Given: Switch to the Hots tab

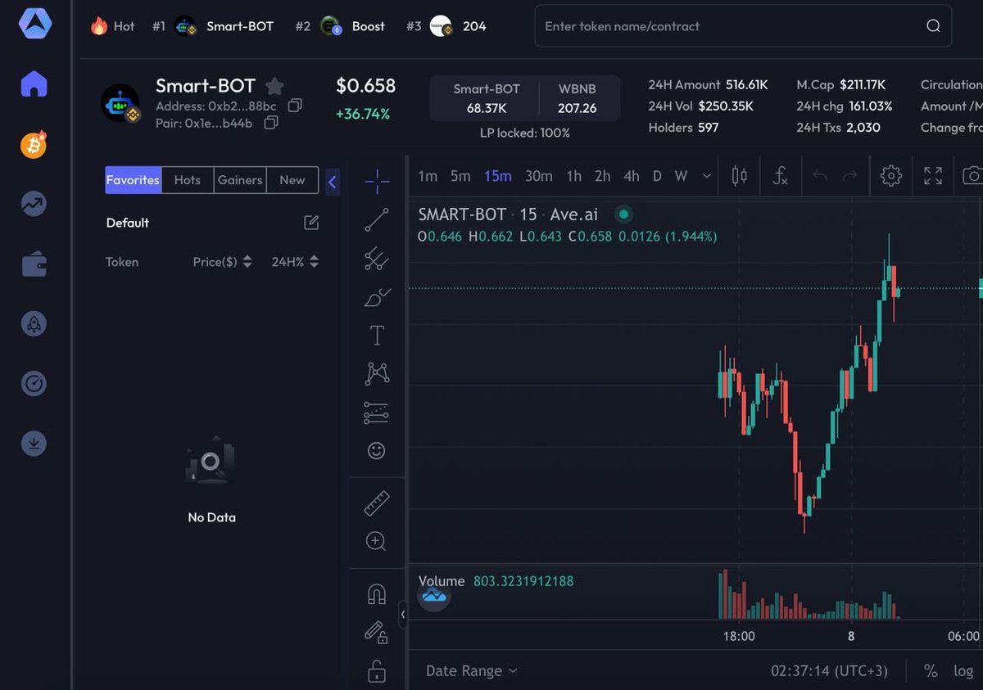Looking at the screenshot, I should pos(188,180).
